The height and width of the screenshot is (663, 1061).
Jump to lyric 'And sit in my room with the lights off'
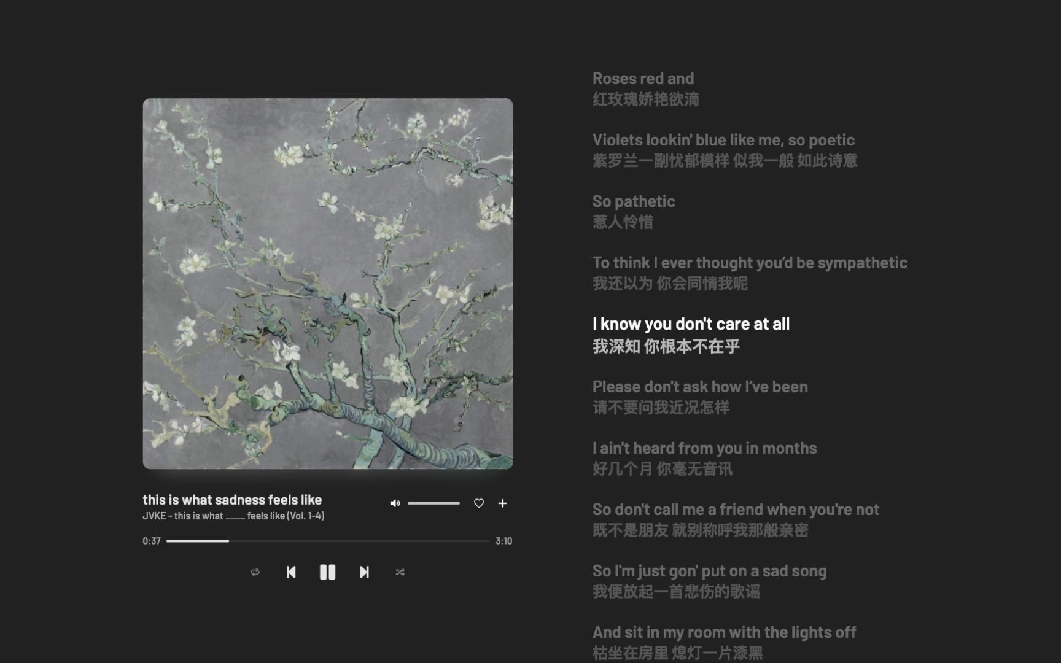(724, 632)
